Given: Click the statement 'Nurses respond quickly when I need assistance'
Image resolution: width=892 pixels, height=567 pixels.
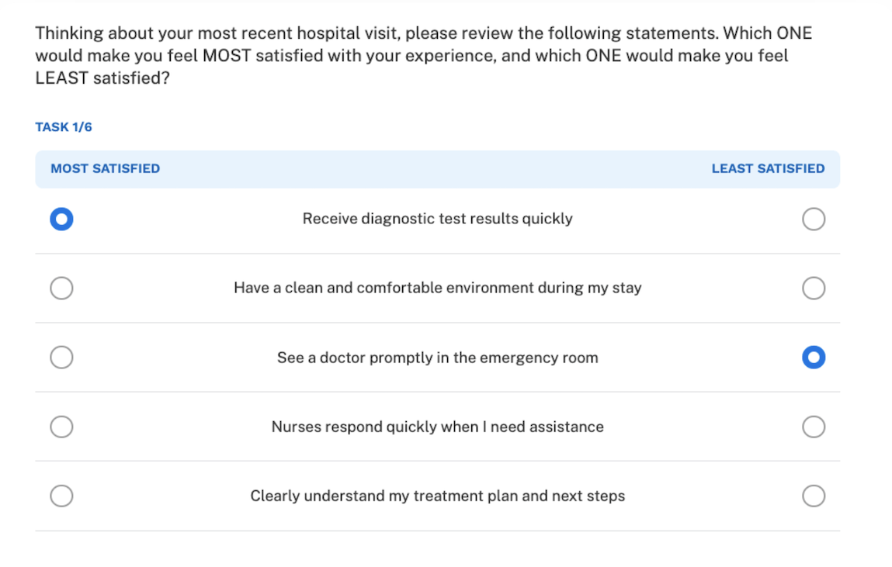Looking at the screenshot, I should click(437, 427).
